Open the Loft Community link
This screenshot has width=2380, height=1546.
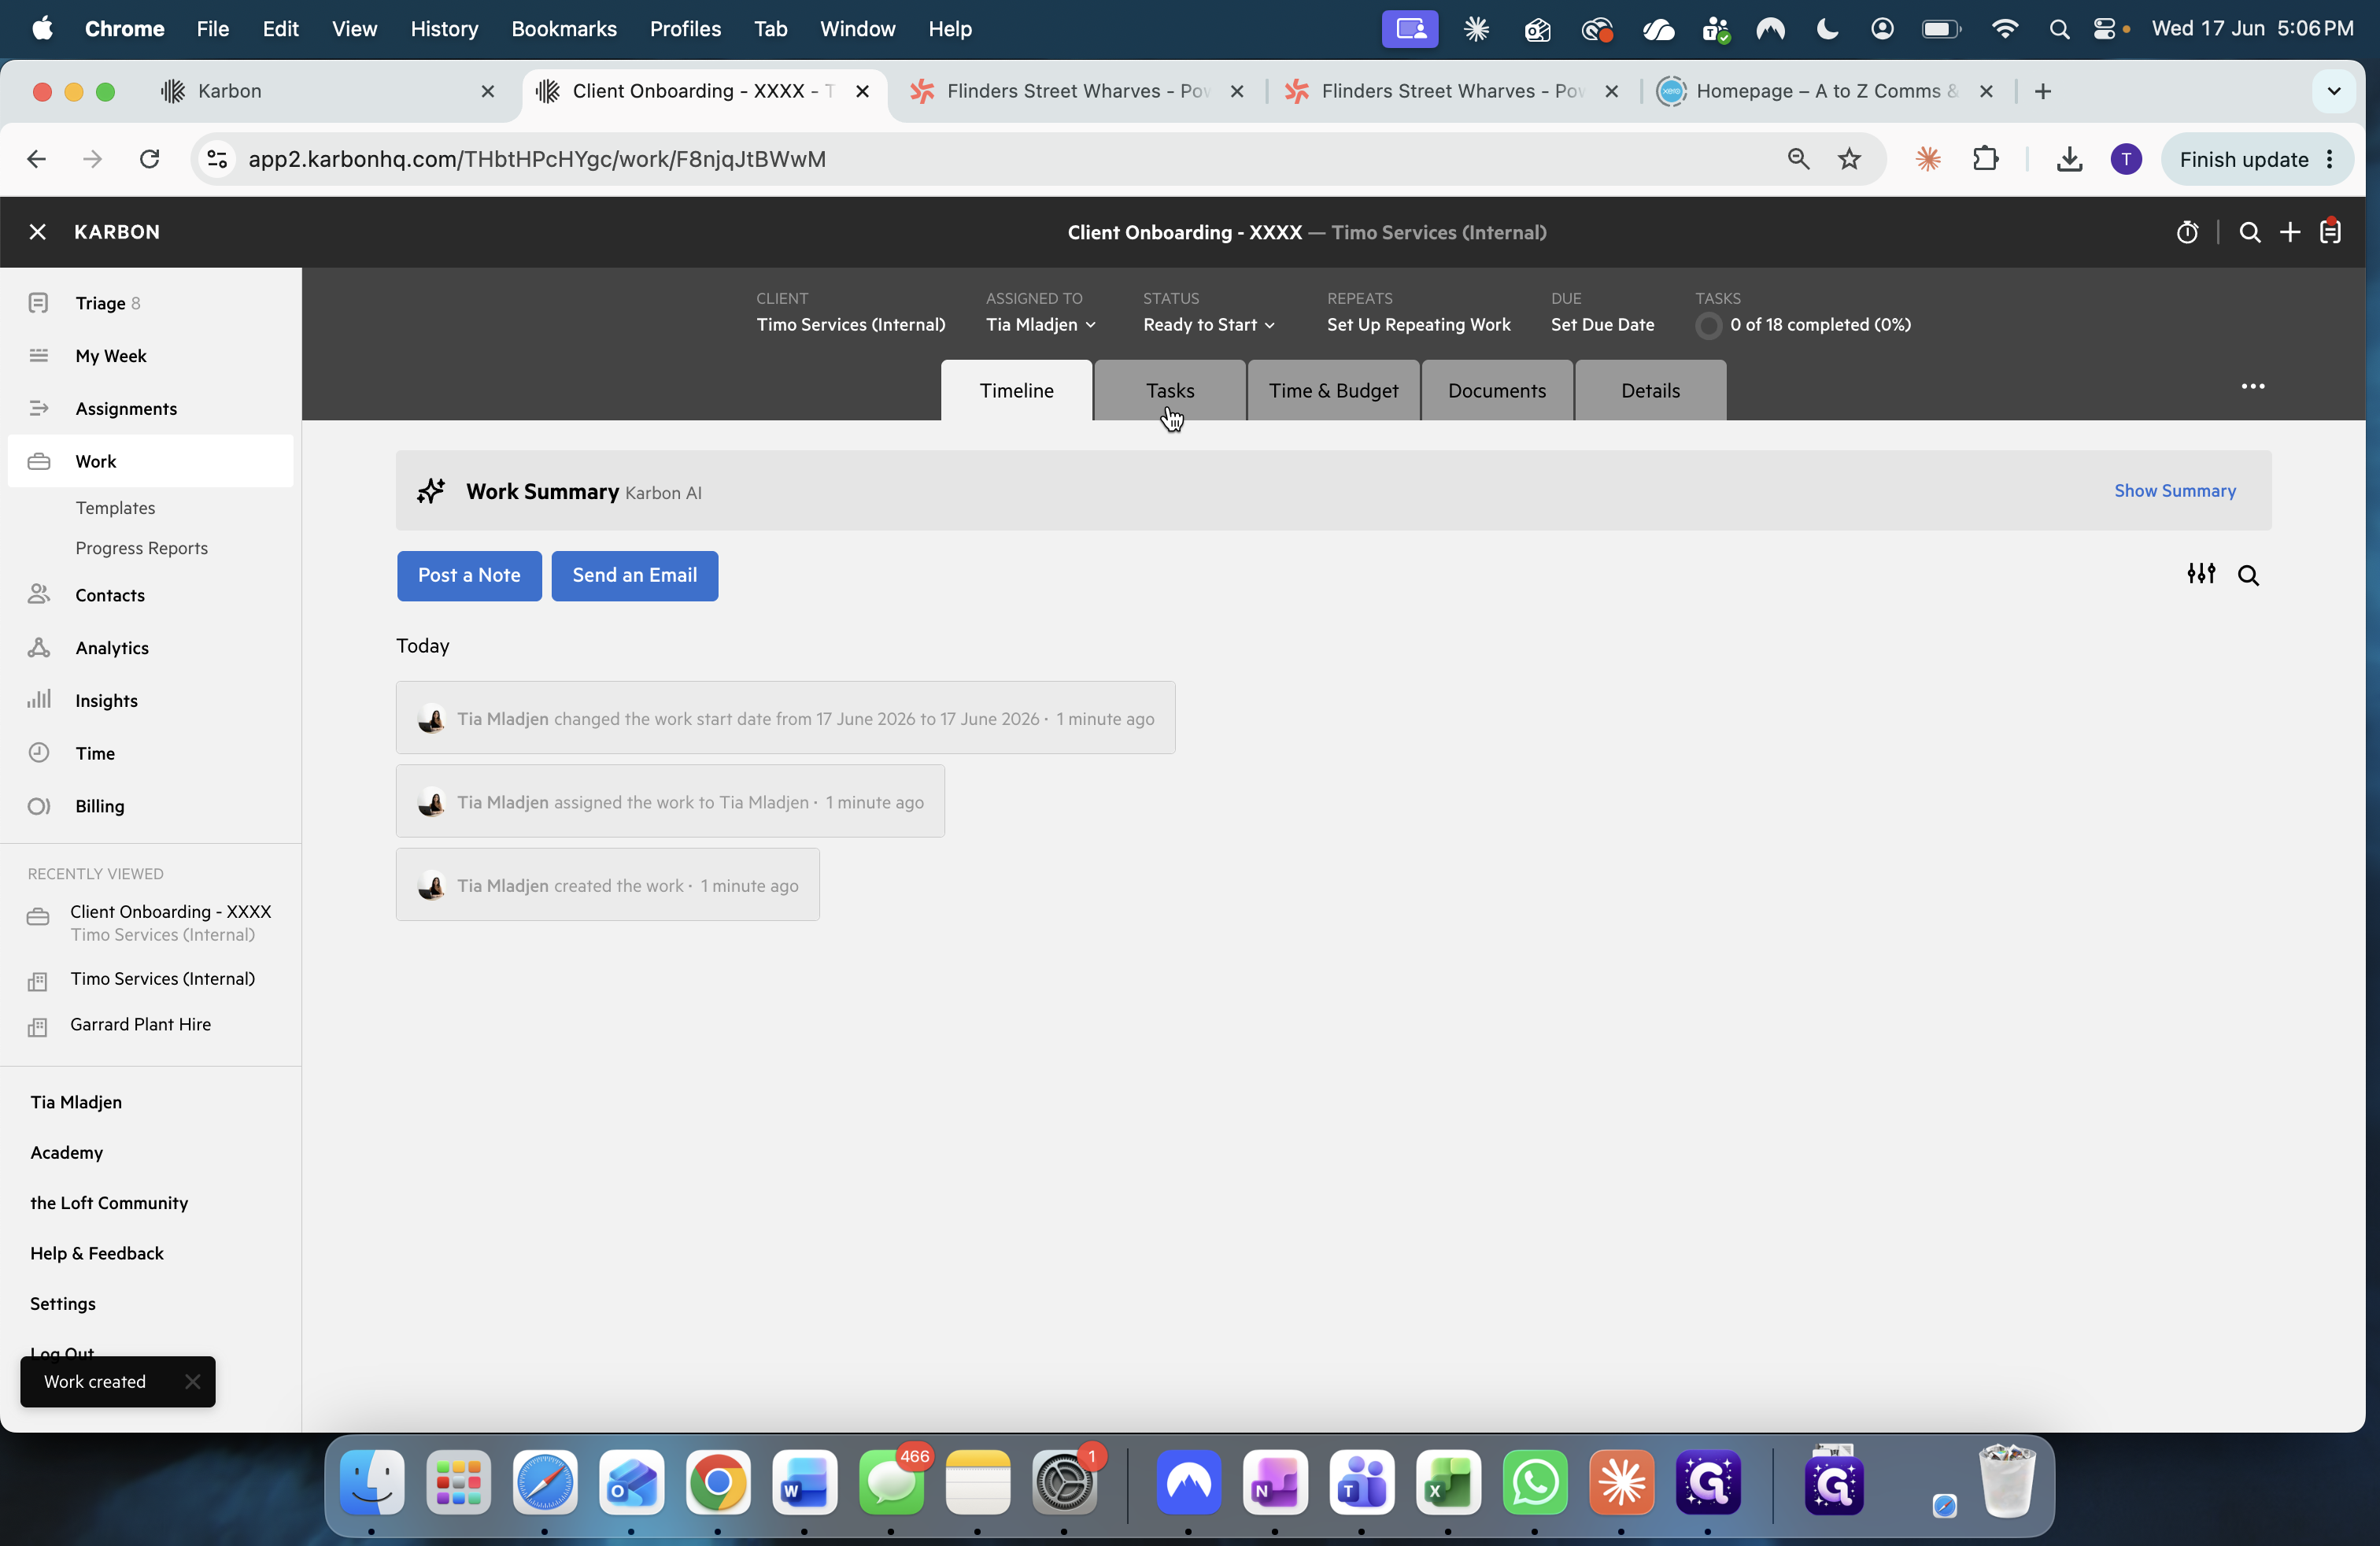[x=109, y=1203]
